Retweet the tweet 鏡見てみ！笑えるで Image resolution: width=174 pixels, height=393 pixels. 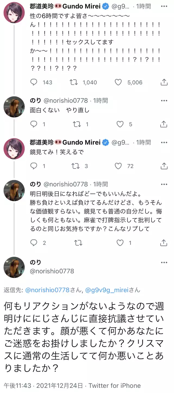76,166
